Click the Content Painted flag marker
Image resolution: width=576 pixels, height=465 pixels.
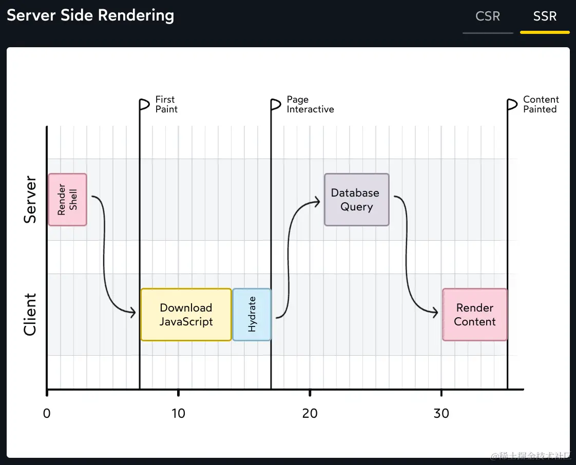512,104
